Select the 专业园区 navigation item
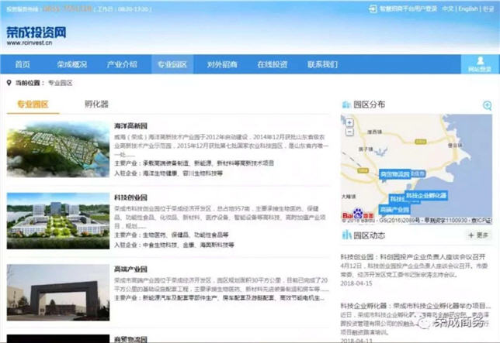This screenshot has width=500, height=343. click(172, 64)
